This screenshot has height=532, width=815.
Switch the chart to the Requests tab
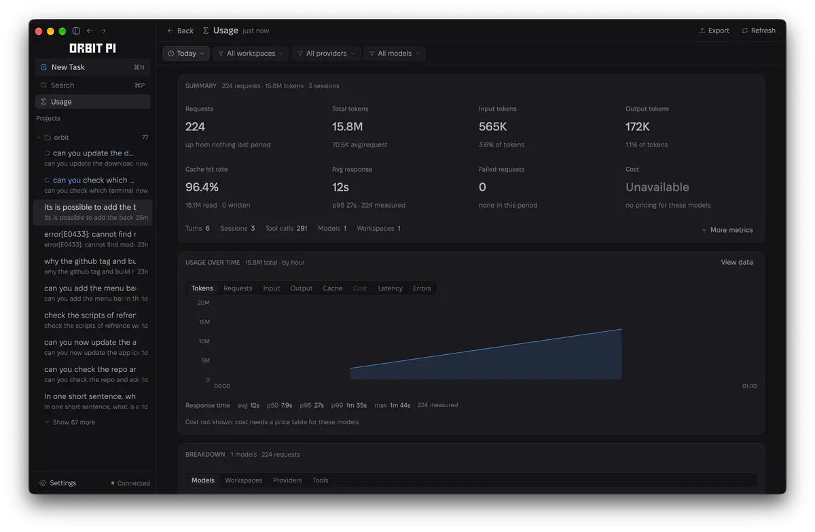[238, 288]
